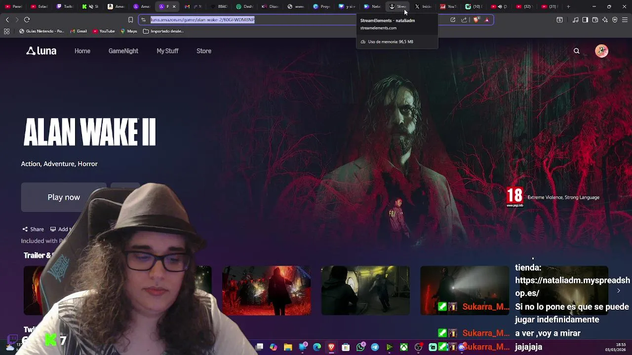Screen dimensions: 632x355
Task: Click the Brave icon in taskbar
Action: [x=331, y=347]
